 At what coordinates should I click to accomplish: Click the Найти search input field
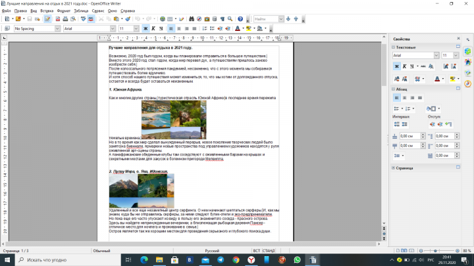(x=266, y=19)
